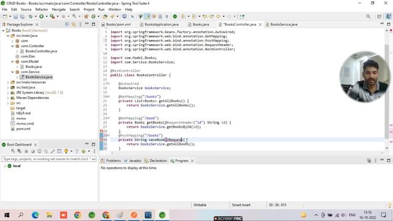The width and height of the screenshot is (393, 221).
Task: Click open console icon in Boot Dashboard
Action: (39, 151)
